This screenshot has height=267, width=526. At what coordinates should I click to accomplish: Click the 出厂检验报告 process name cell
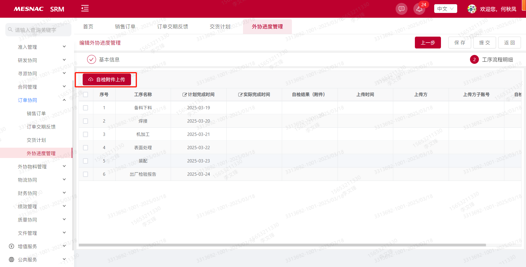pos(143,174)
